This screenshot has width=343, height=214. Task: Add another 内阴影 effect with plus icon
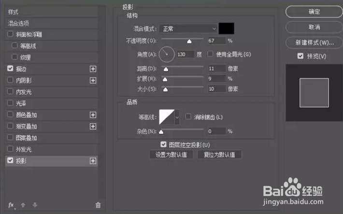click(x=93, y=80)
